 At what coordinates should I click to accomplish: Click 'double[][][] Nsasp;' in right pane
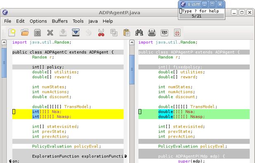point(182,117)
